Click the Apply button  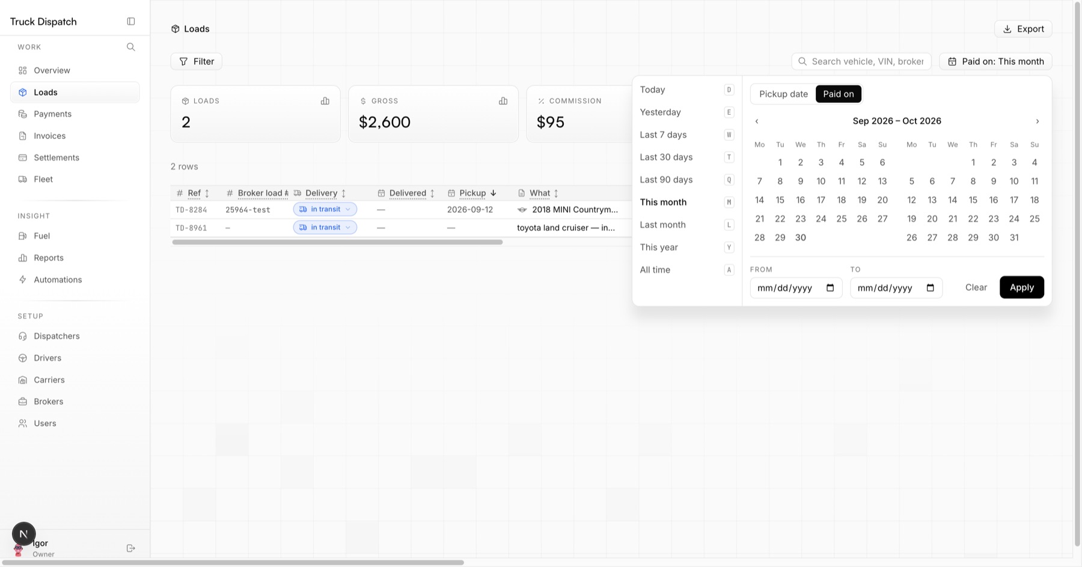point(1022,287)
